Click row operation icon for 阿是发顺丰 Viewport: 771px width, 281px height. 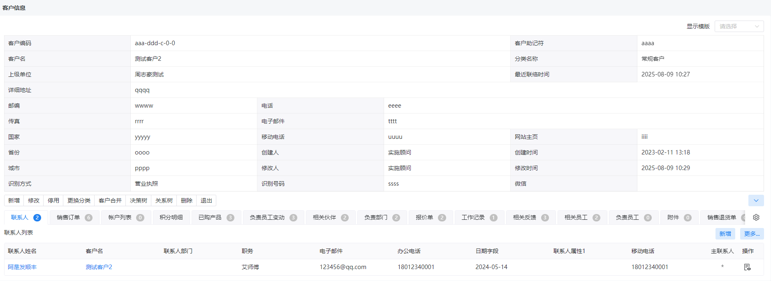pos(747,267)
